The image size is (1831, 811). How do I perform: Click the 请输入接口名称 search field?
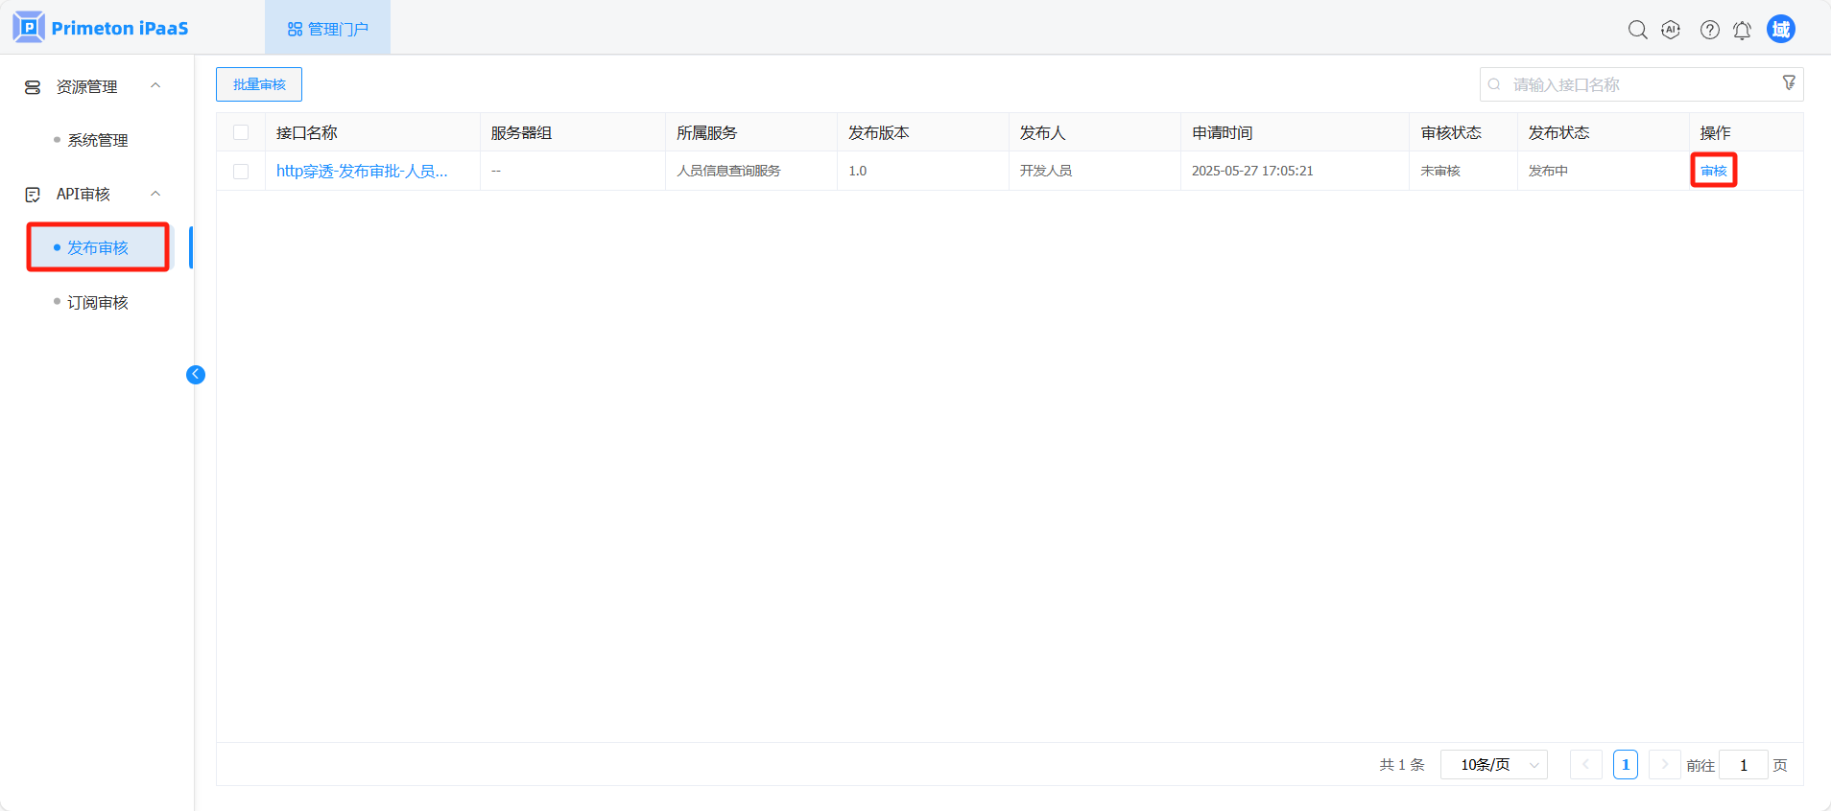click(x=1631, y=84)
